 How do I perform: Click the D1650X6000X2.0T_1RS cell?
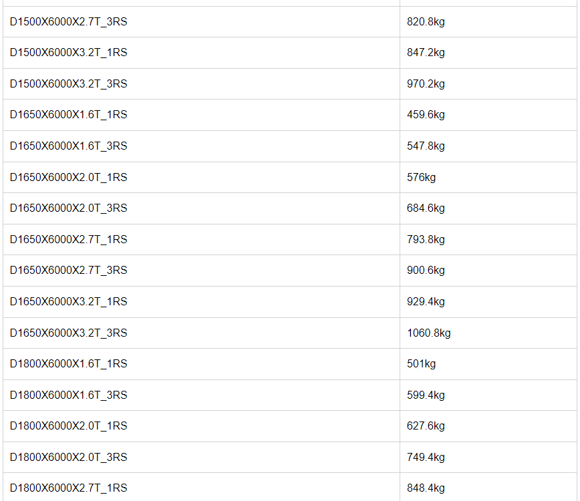pyautogui.click(x=68, y=177)
